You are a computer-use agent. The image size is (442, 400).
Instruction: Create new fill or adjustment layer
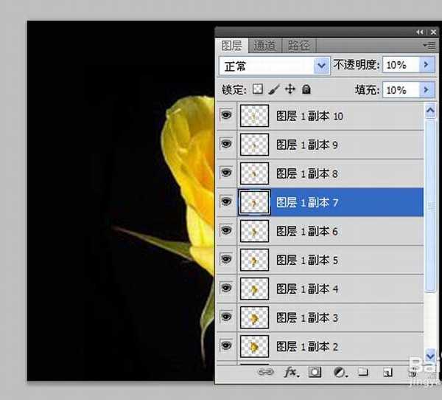pyautogui.click(x=340, y=372)
